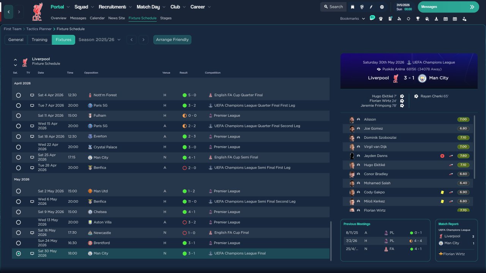Click the FA Cup icon on Newcastle row
The width and height of the screenshot is (486, 273).
point(210,233)
